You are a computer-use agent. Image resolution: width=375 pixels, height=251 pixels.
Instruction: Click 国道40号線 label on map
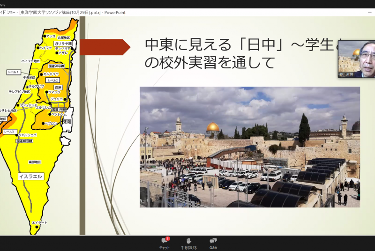pos(24,141)
